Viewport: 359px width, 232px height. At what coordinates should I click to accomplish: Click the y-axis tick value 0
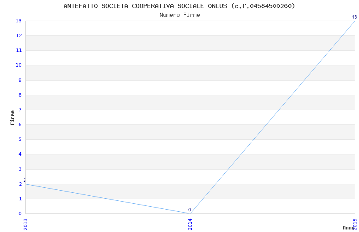[x=20, y=213]
